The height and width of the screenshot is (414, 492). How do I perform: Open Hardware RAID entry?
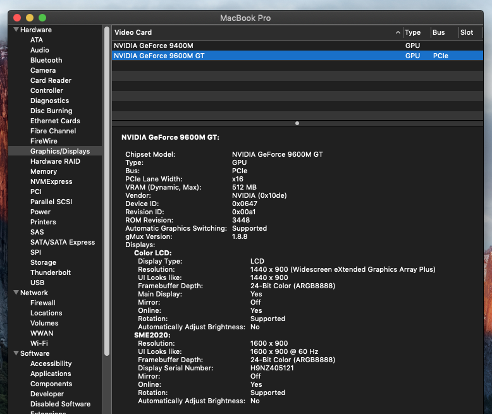55,161
